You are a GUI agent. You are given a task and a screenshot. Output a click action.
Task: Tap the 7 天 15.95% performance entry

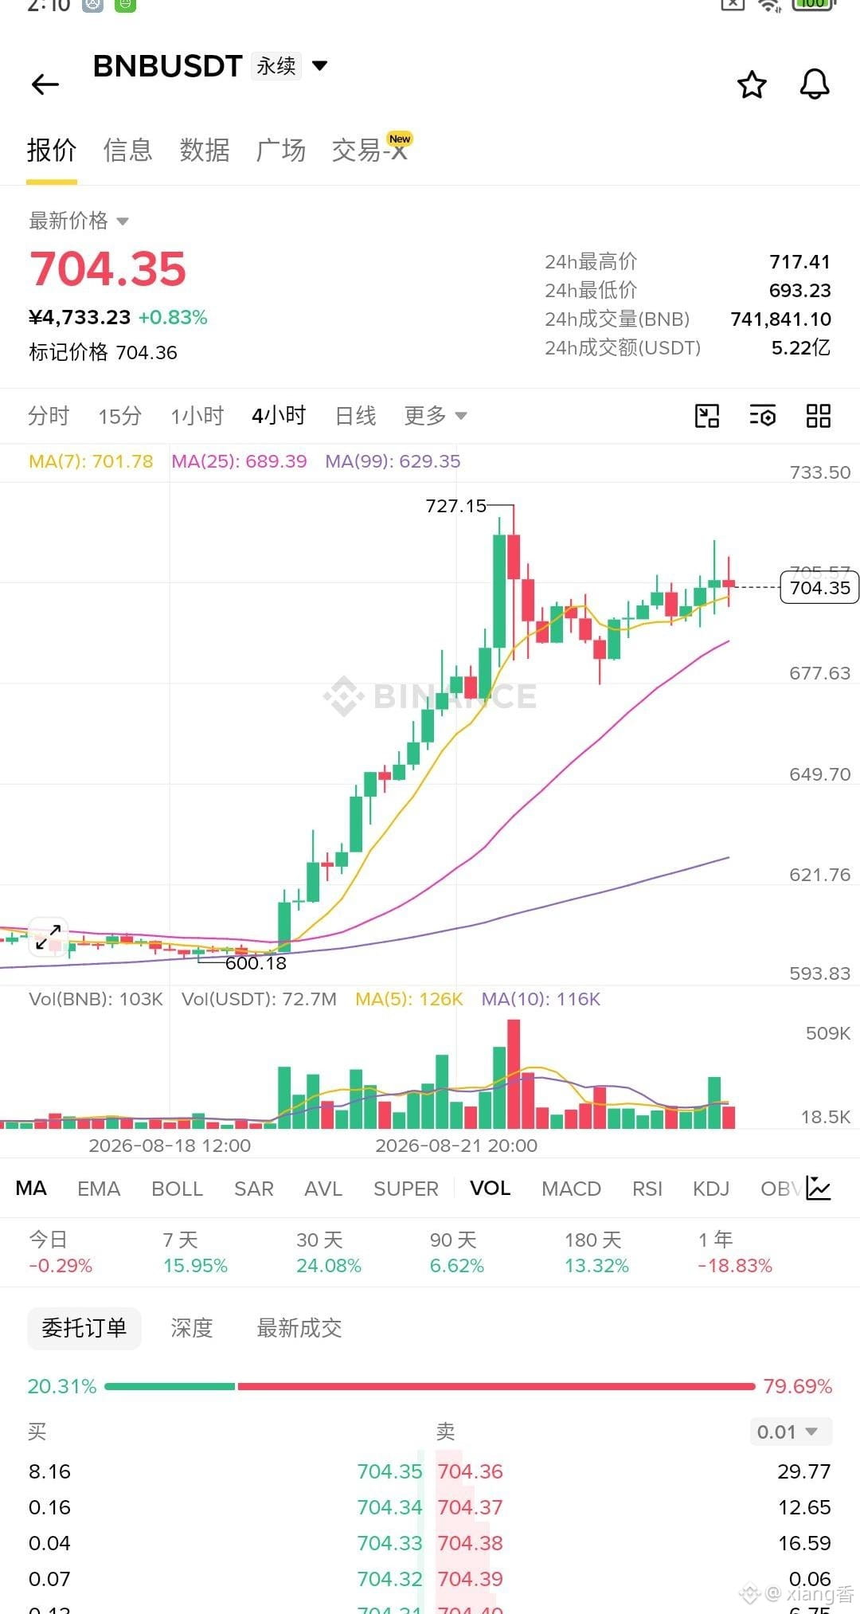point(195,1252)
